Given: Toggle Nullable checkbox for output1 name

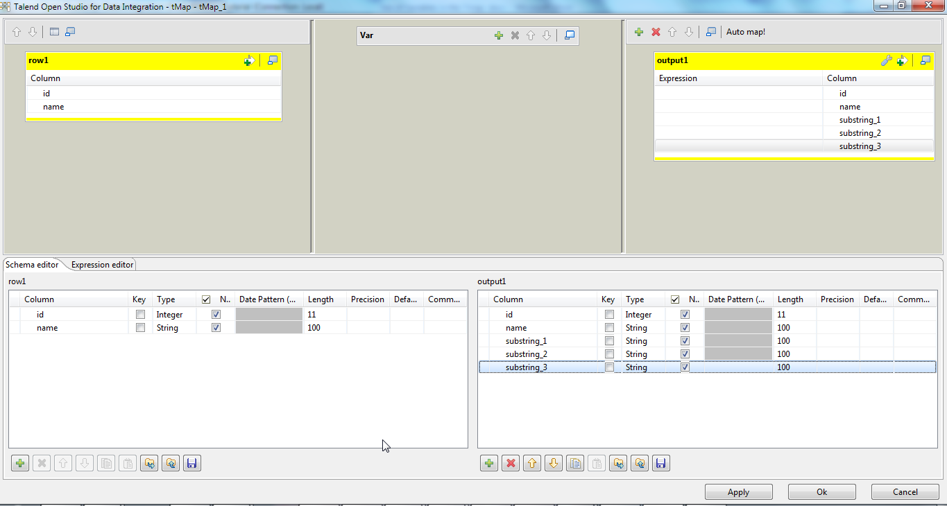Looking at the screenshot, I should pyautogui.click(x=685, y=328).
